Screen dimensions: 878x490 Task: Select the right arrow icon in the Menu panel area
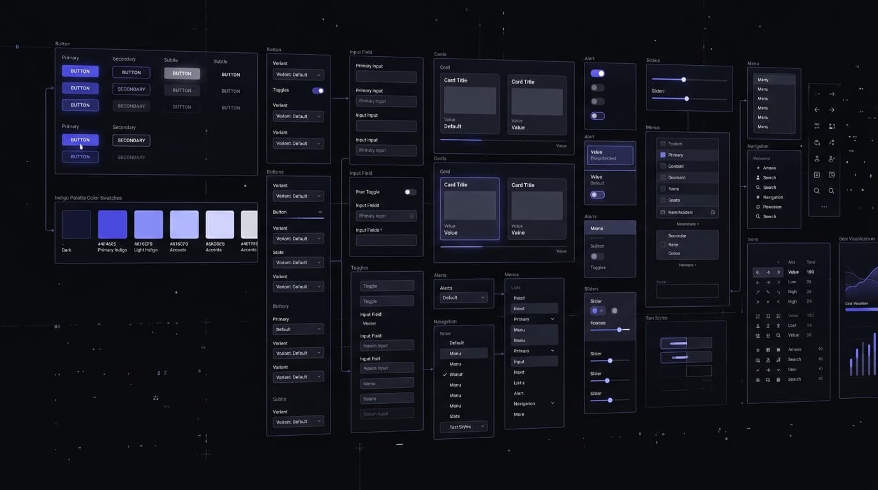[x=831, y=93]
